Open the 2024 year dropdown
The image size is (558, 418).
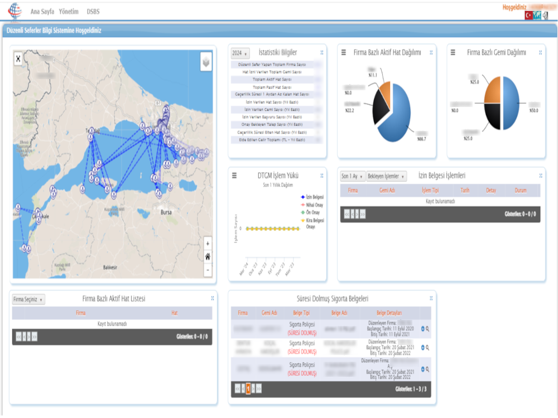tap(240, 52)
